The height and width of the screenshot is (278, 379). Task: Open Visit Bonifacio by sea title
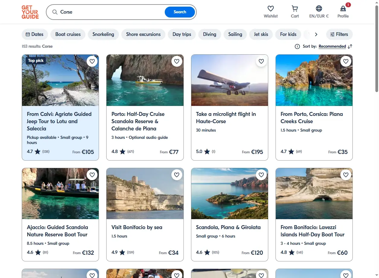click(137, 227)
